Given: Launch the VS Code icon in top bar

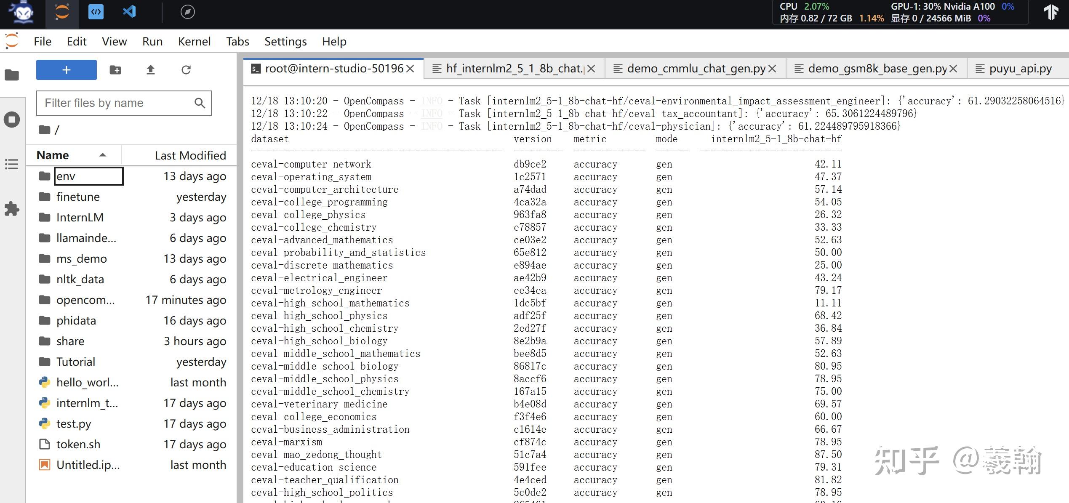Looking at the screenshot, I should coord(129,12).
